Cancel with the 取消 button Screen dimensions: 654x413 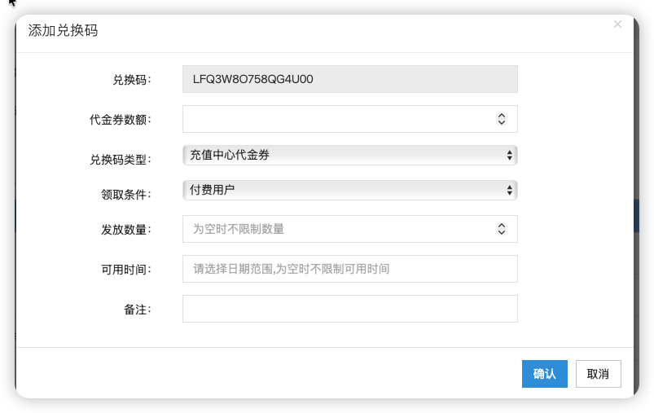tap(598, 374)
